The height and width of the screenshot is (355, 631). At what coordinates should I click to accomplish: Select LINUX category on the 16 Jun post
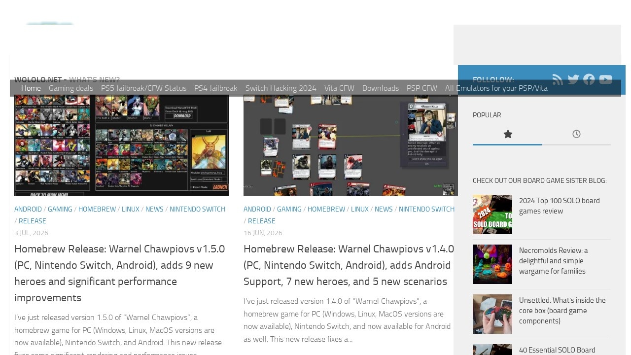pyautogui.click(x=360, y=209)
